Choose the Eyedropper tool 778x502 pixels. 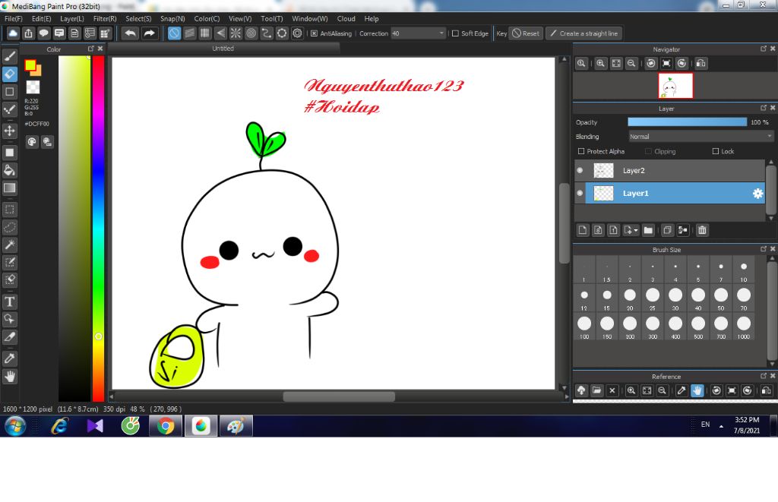click(10, 358)
